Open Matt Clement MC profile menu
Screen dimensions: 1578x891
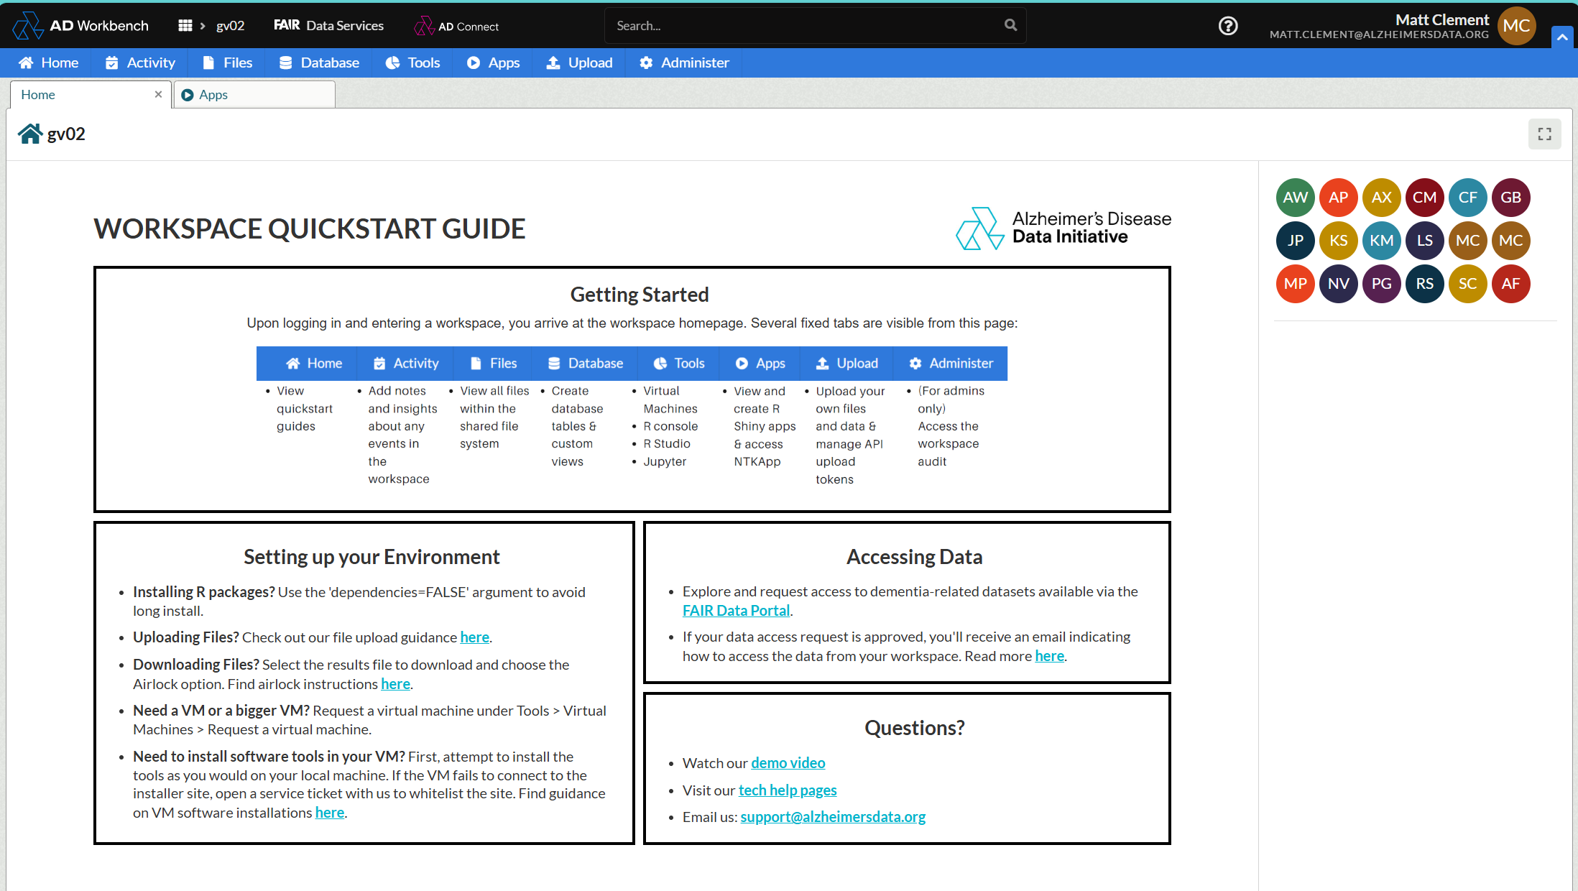(1516, 26)
